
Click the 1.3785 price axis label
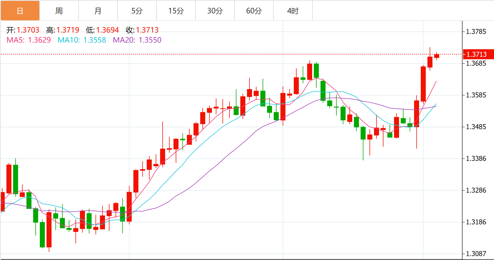pyautogui.click(x=476, y=32)
